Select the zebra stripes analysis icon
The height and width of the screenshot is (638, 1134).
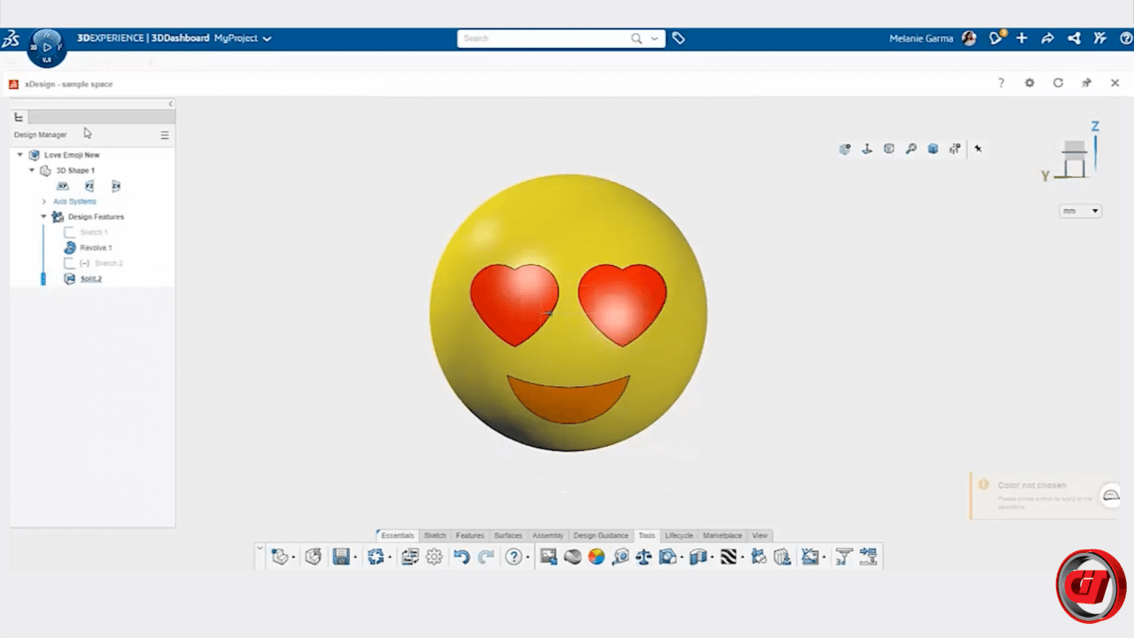tap(728, 556)
